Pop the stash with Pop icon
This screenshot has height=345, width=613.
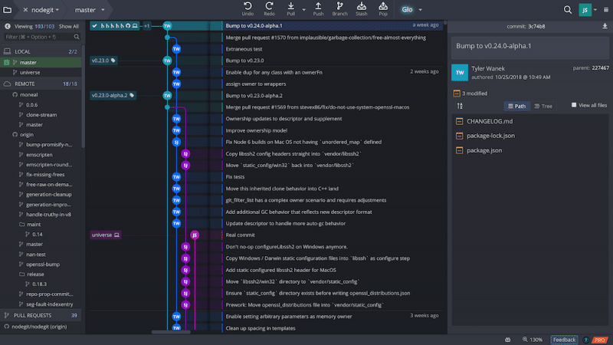click(383, 9)
